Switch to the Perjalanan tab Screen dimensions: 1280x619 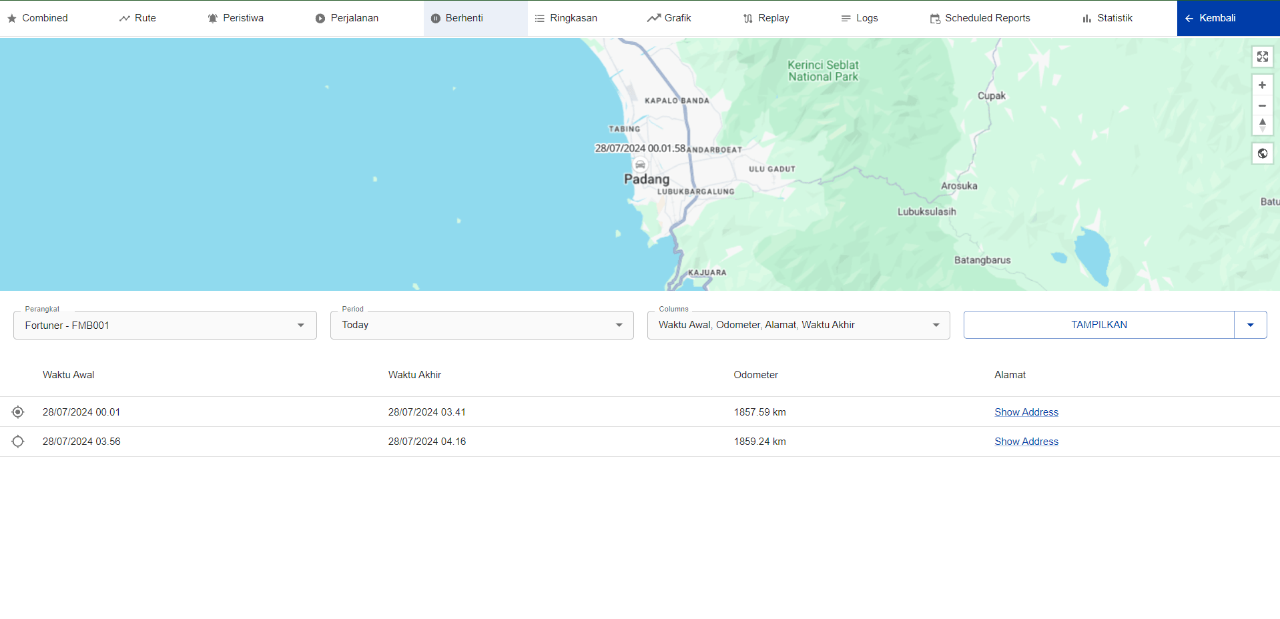click(347, 18)
